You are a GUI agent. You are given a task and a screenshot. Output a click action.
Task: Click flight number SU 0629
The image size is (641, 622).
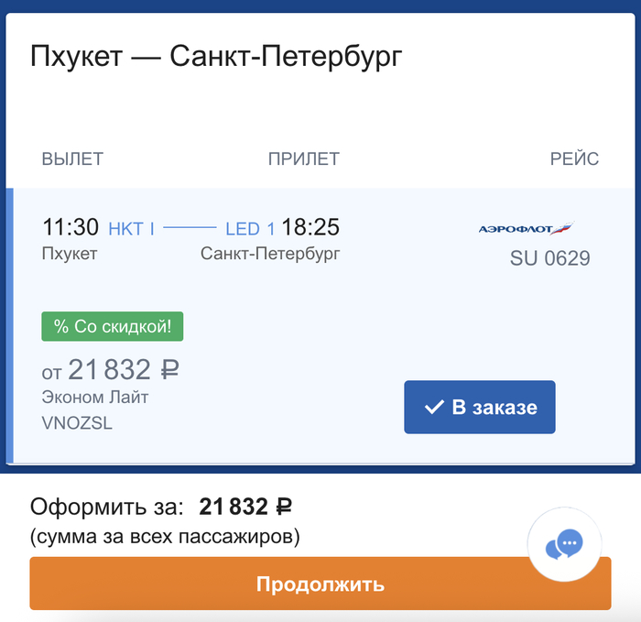[549, 259]
